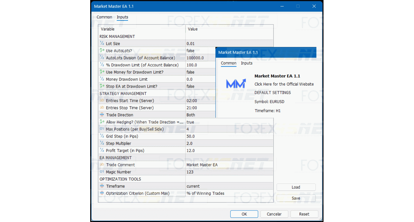The width and height of the screenshot is (414, 222).
Task: Select the EA MANAGEMENT section row
Action: click(x=186, y=157)
